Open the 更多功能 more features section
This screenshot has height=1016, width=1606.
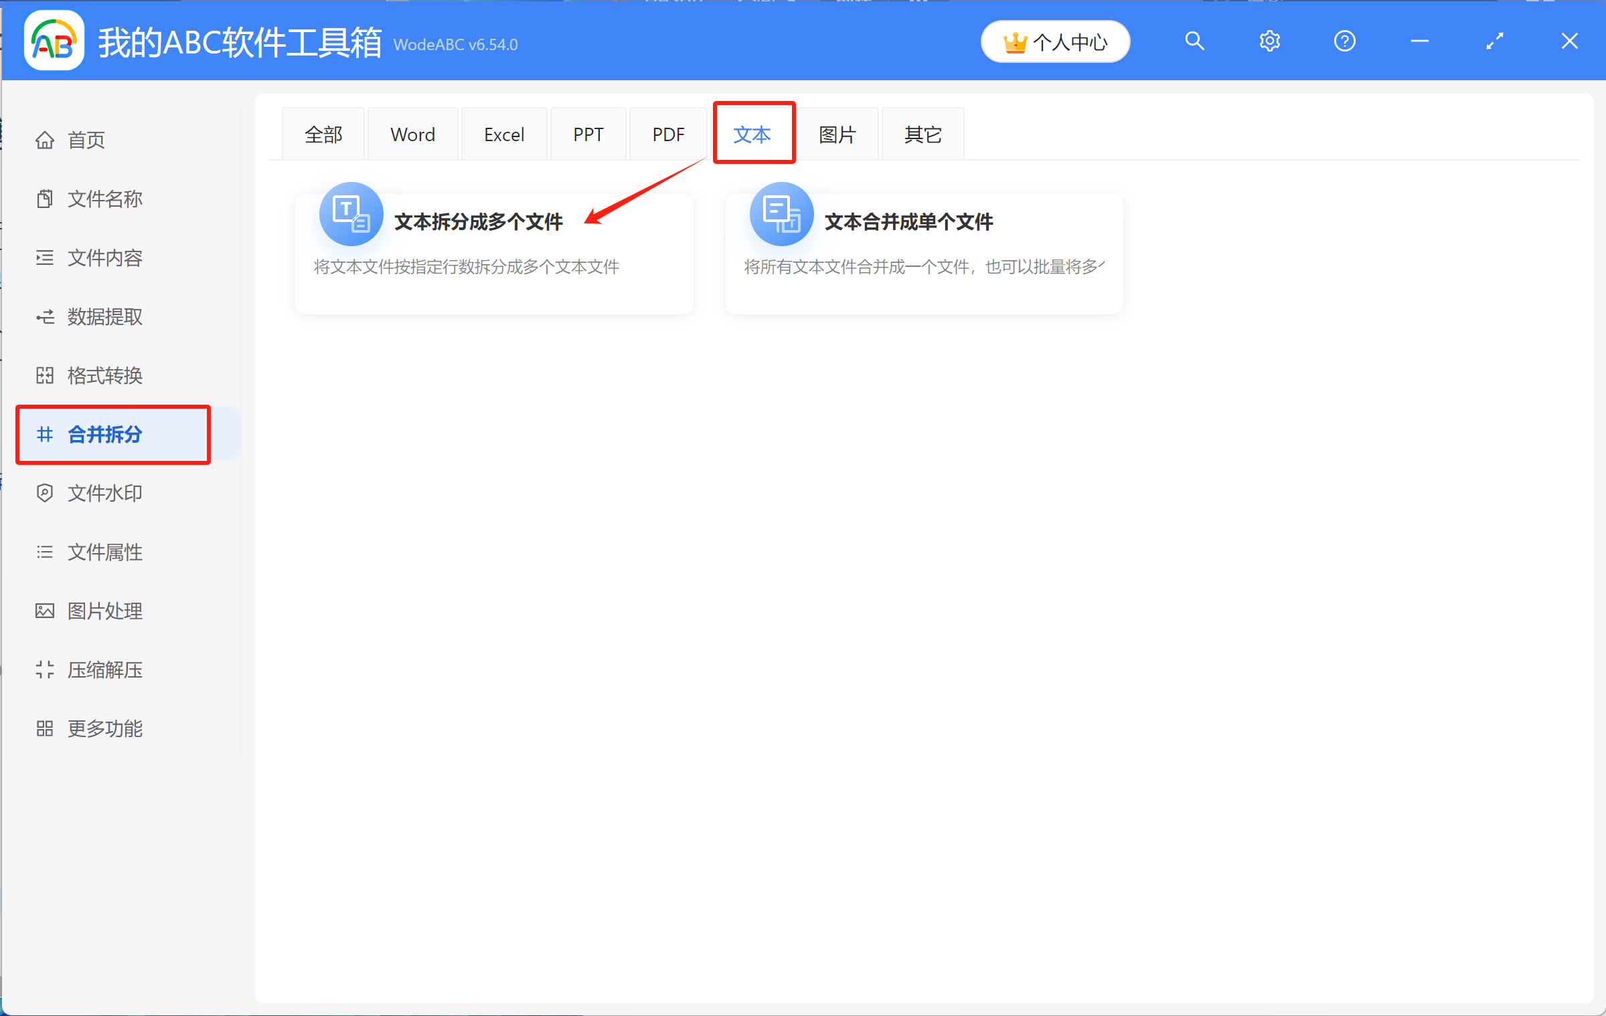coord(104,728)
